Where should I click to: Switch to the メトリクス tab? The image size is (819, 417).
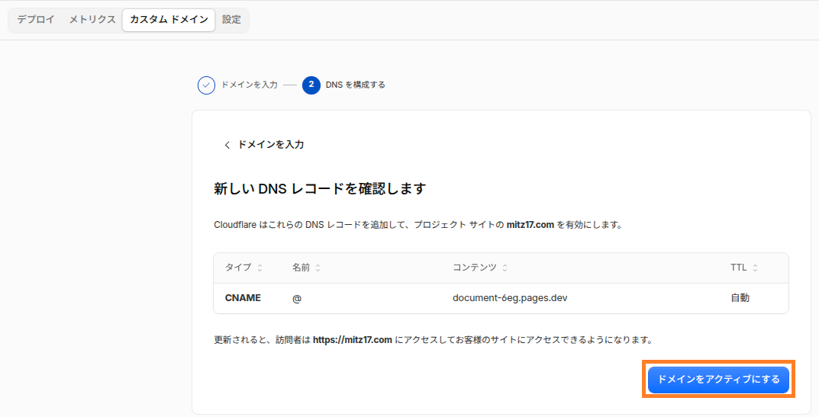coord(92,20)
